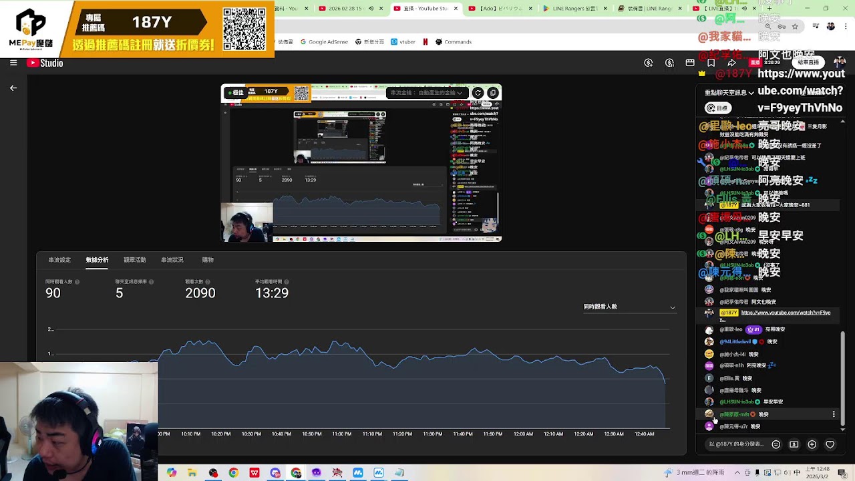Open Google AdSense bookmark
Image resolution: width=855 pixels, height=481 pixels.
pyautogui.click(x=324, y=41)
